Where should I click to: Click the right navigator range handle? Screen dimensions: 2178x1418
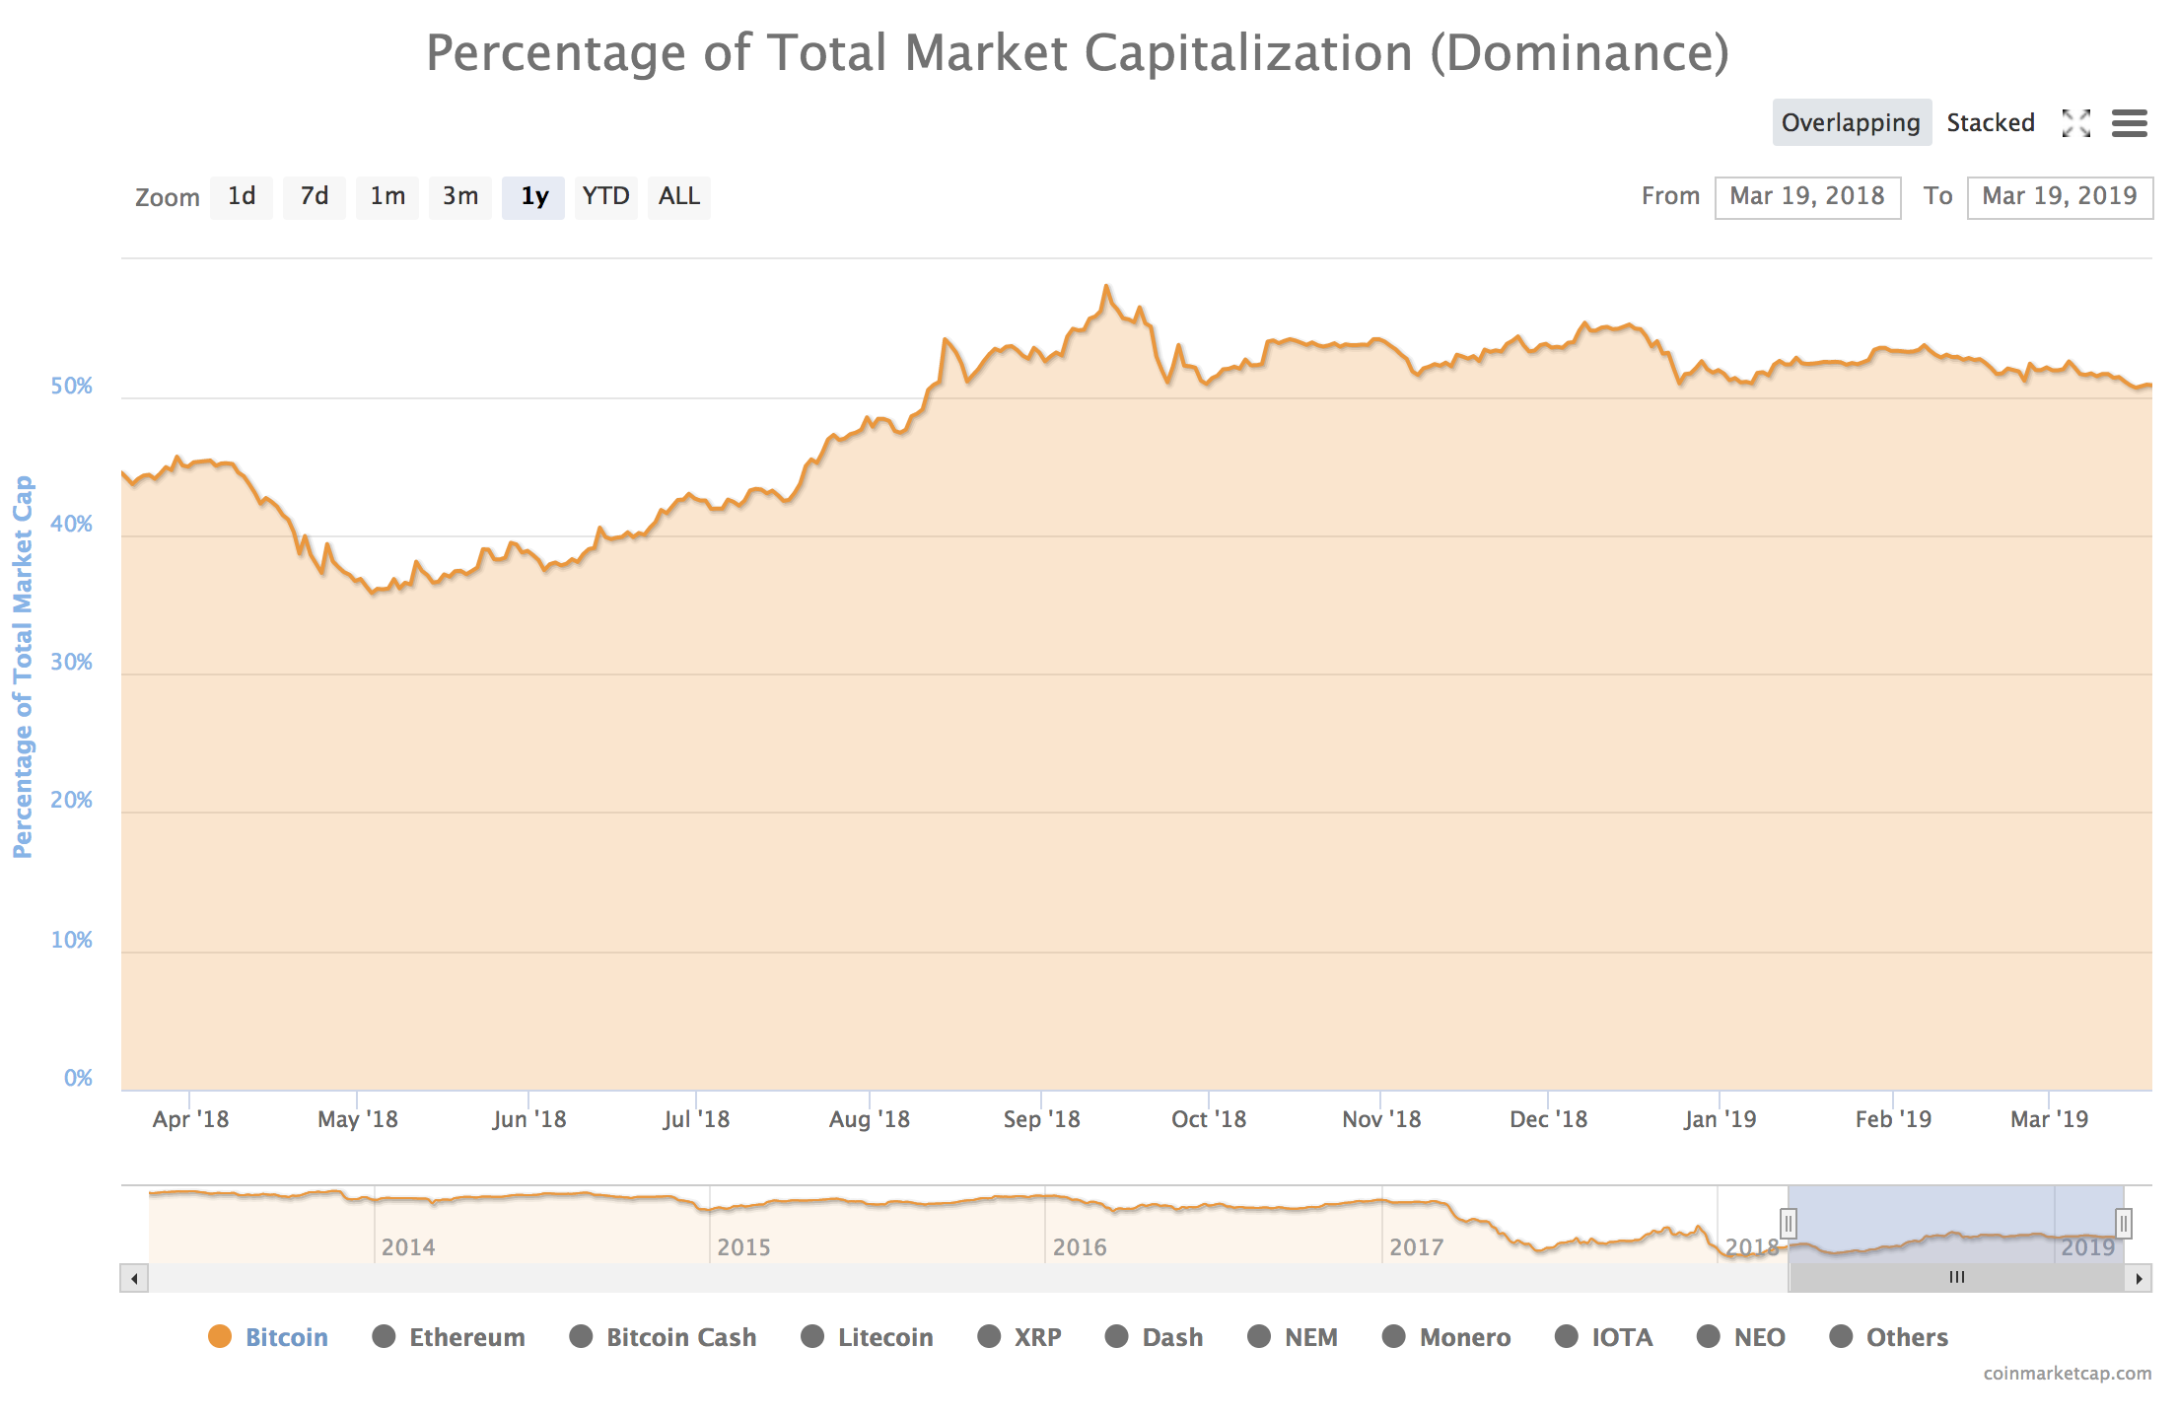[x=2124, y=1224]
